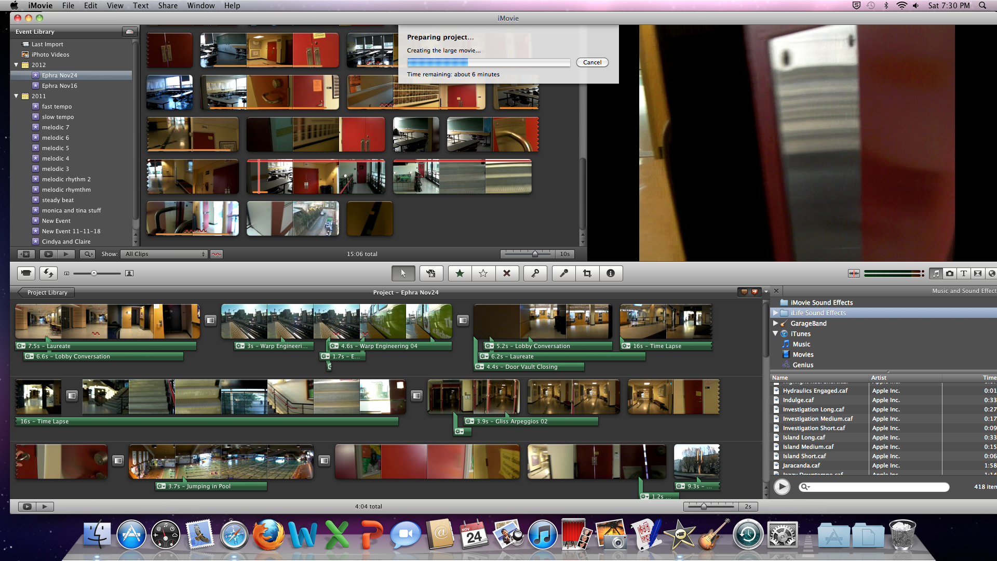This screenshot has width=997, height=561.
Task: Open the photo browser camera icon
Action: pyautogui.click(x=950, y=273)
